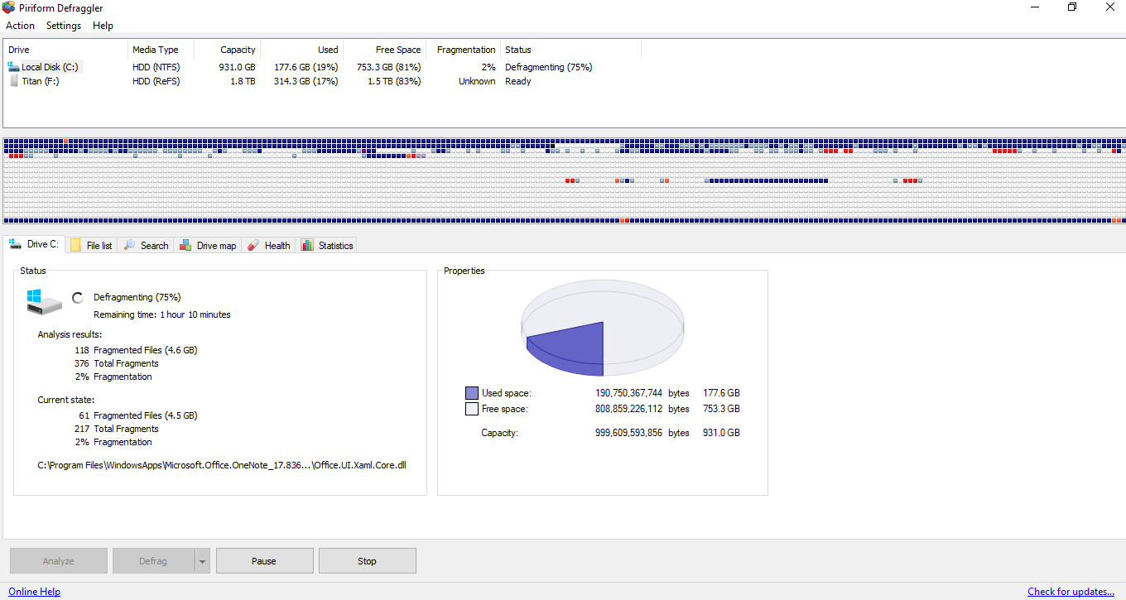The height and width of the screenshot is (600, 1126).
Task: Click 118 Fragmented Files (4.6 GB)
Action: point(136,350)
